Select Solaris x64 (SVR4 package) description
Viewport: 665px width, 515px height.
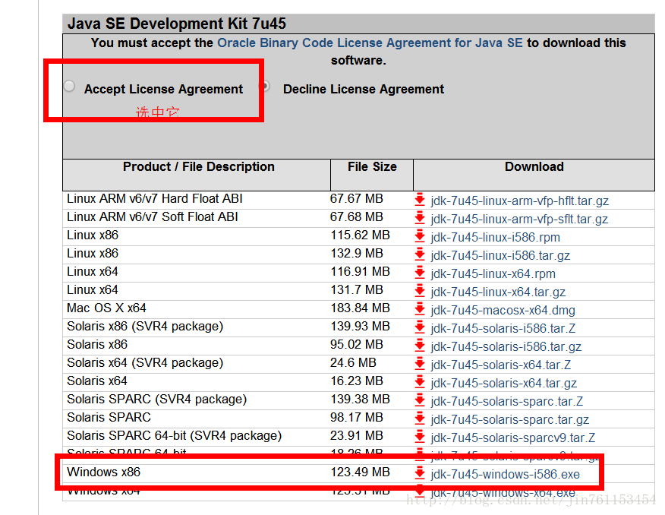pyautogui.click(x=145, y=363)
